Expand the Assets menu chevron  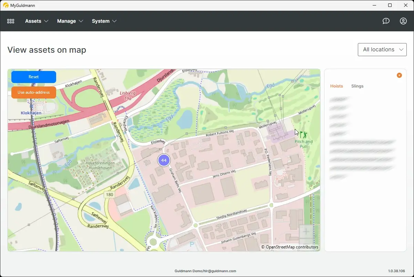pyautogui.click(x=46, y=21)
